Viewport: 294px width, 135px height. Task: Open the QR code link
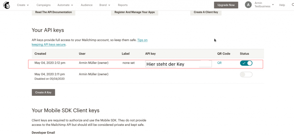(219, 63)
